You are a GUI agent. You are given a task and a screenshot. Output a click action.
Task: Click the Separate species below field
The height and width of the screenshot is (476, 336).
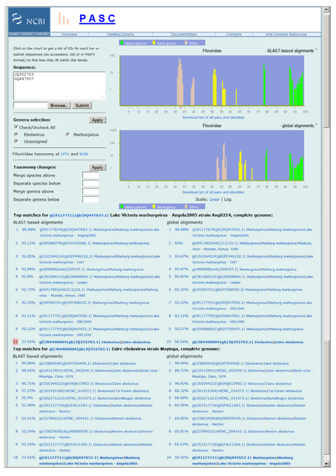click(x=91, y=183)
